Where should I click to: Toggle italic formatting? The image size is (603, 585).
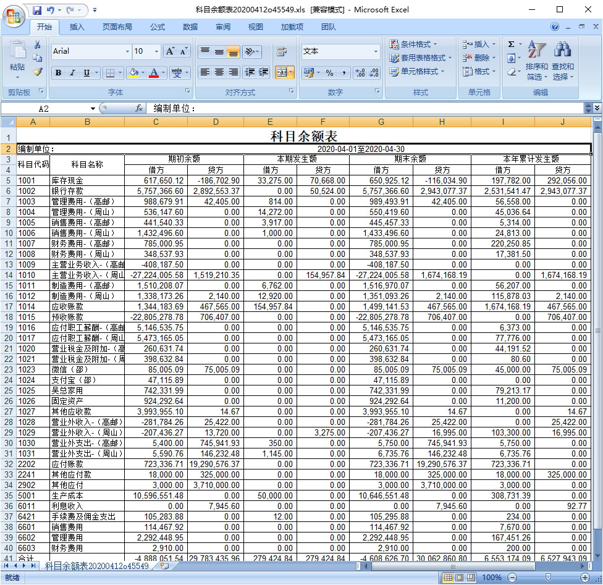coord(72,73)
